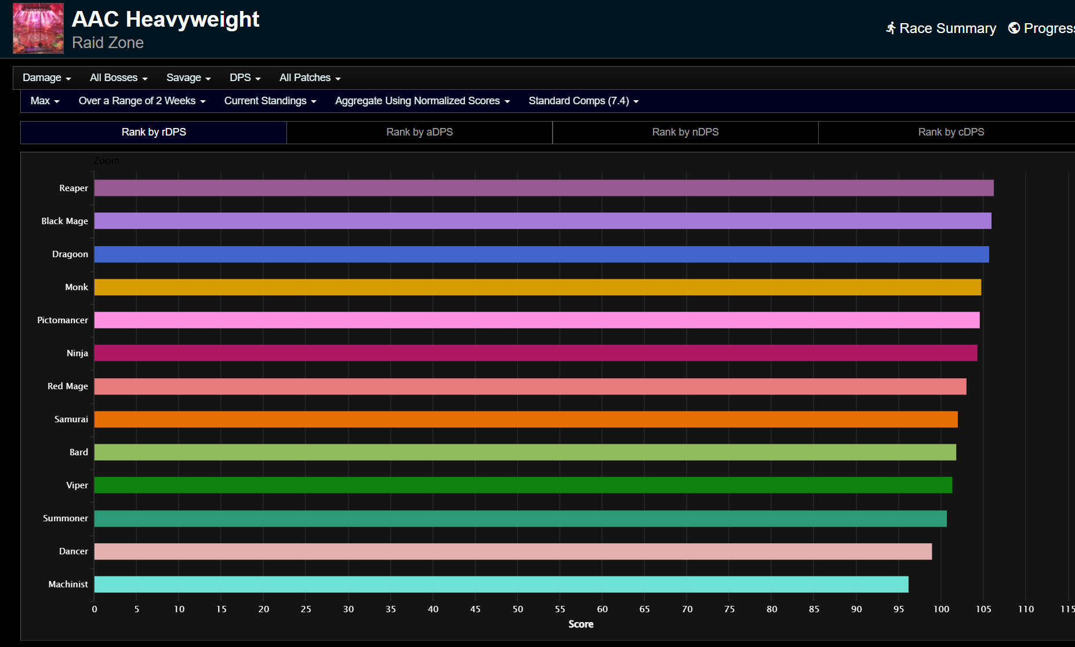Click the "Raid Zone" subtitle text
This screenshot has width=1075, height=647.
[108, 43]
